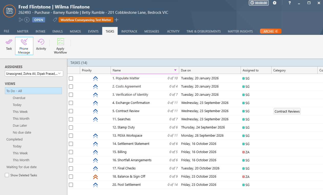
Task: Click the ARCHIE button
Action: [271, 31]
